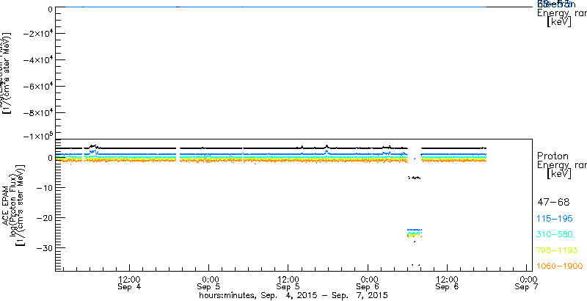The image size is (587, 301).
Task: Click the '0:00 Sep 6' time axis label
Action: [368, 283]
